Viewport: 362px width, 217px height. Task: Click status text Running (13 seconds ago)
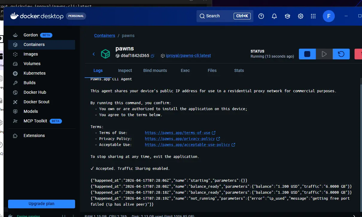[x=272, y=56]
